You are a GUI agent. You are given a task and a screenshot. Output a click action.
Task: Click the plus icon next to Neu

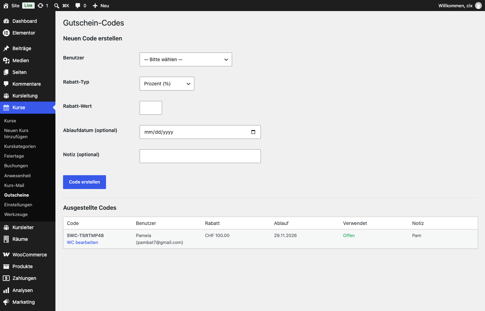pos(95,6)
